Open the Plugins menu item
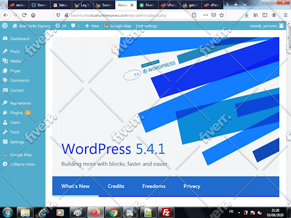This screenshot has width=291, height=218. point(16,113)
